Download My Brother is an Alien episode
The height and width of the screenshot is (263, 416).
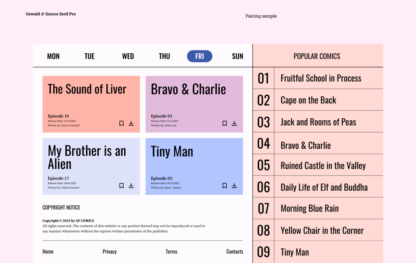click(131, 186)
